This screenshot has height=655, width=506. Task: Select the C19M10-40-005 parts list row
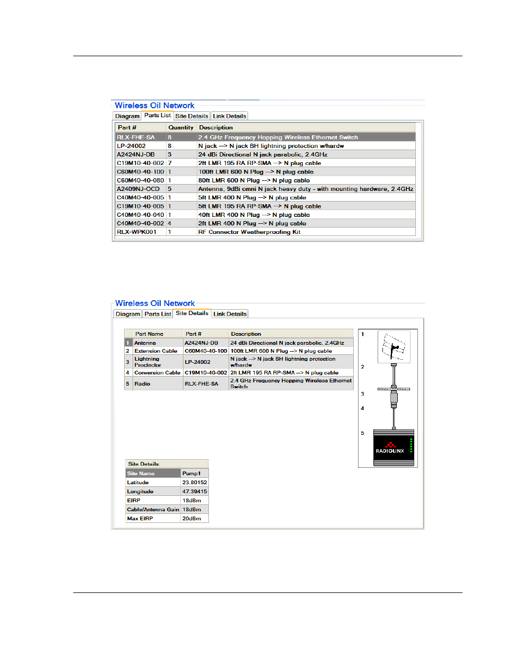pos(265,206)
